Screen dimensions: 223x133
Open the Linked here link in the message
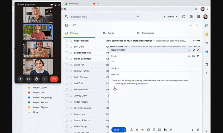coord(142,84)
